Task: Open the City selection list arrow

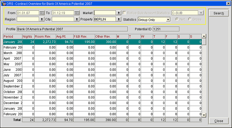Action: point(77,19)
